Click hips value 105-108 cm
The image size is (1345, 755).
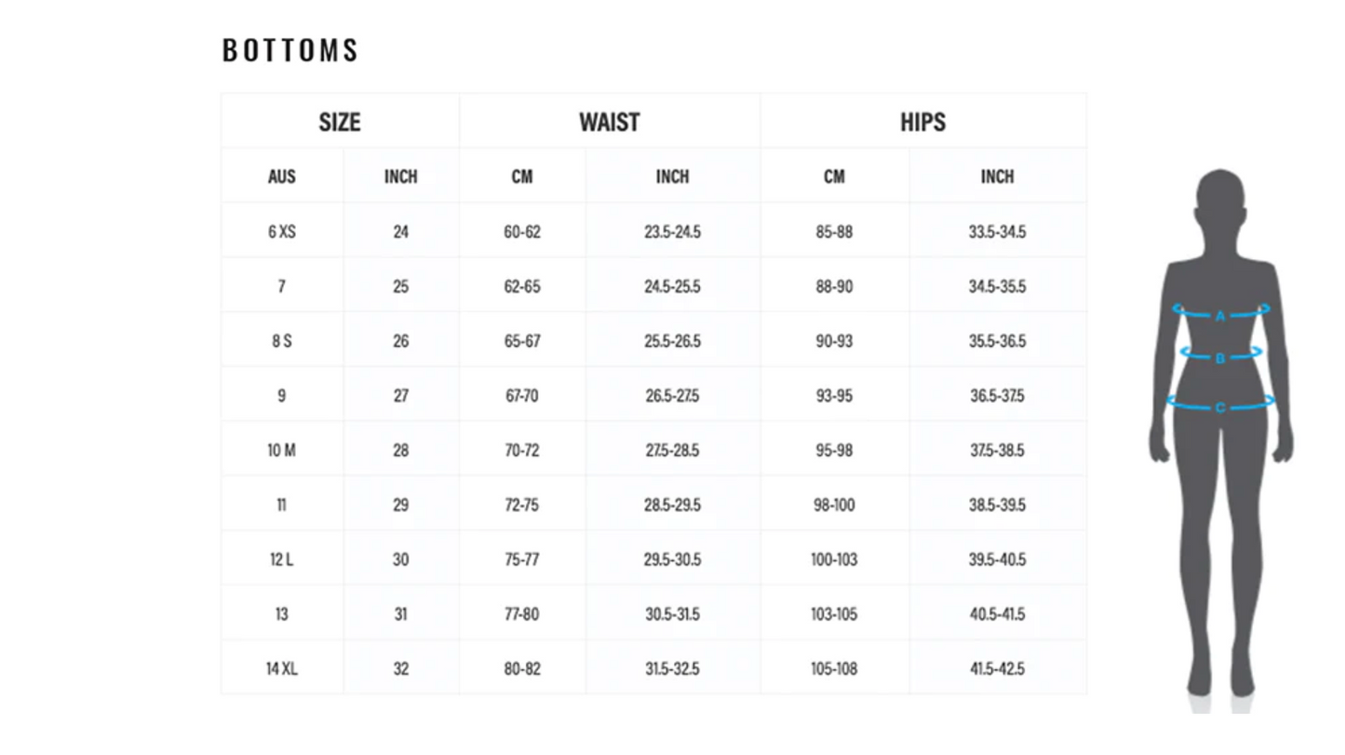[x=834, y=668]
